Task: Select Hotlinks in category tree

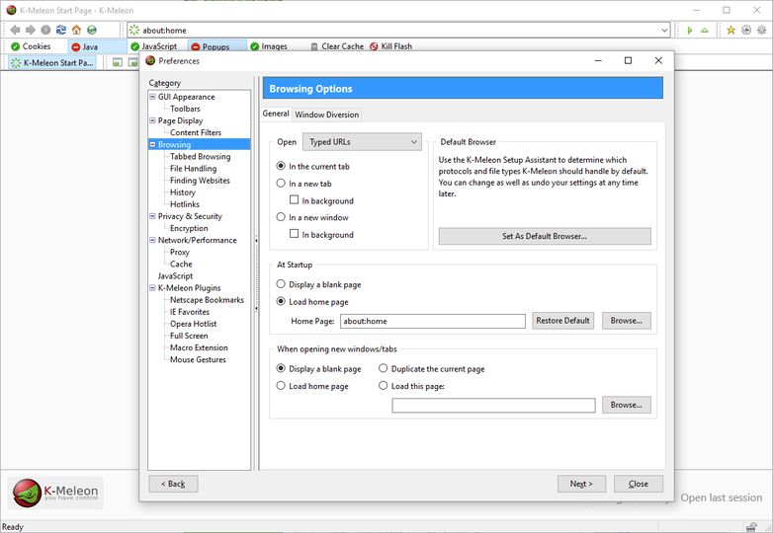Action: (185, 204)
